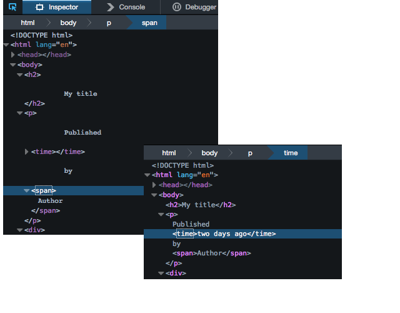The image size is (400, 313).
Task: Collapse the body node in the front panel
Action: coord(154,195)
